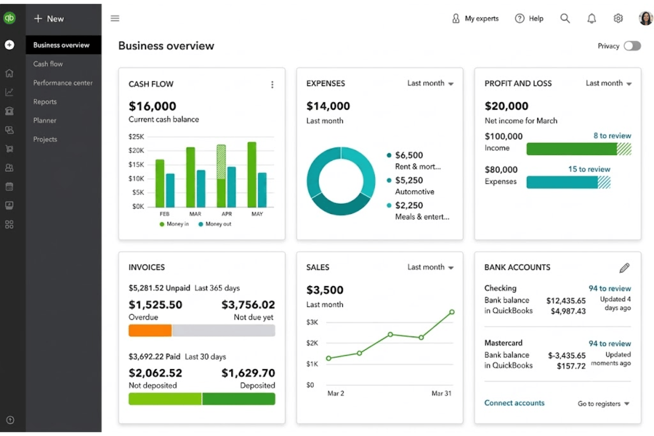
Task: Click the MAY Money in green bar
Action: click(x=252, y=174)
